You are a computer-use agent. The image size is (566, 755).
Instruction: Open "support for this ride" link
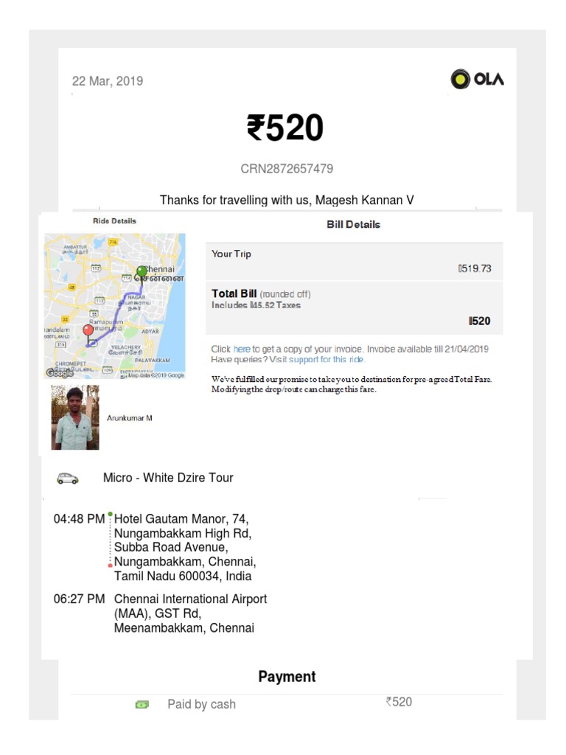pos(326,360)
